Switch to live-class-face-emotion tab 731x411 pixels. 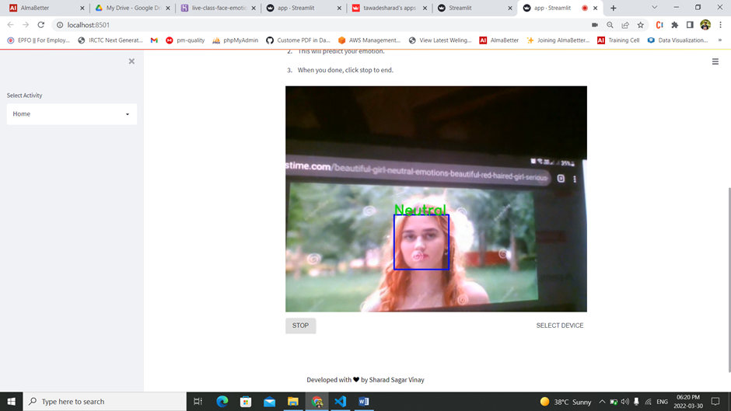click(x=219, y=8)
